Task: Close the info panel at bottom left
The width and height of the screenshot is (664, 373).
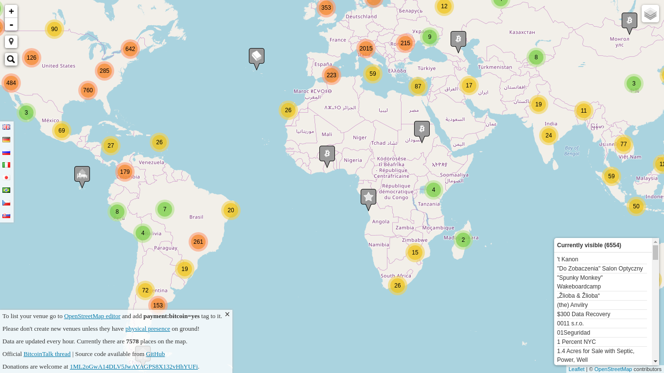Action: pos(227,314)
